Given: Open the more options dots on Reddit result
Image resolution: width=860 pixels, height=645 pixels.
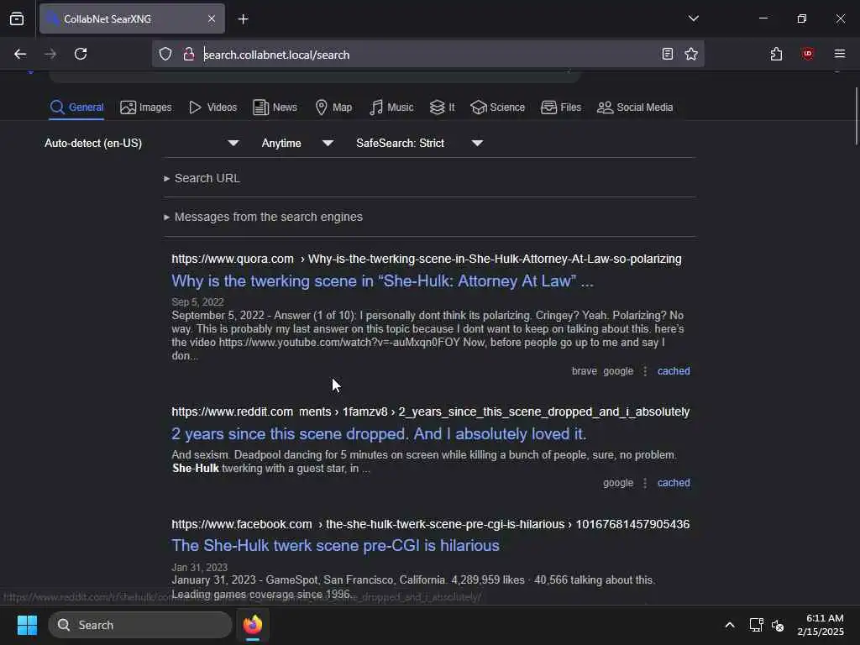Looking at the screenshot, I should (x=645, y=483).
